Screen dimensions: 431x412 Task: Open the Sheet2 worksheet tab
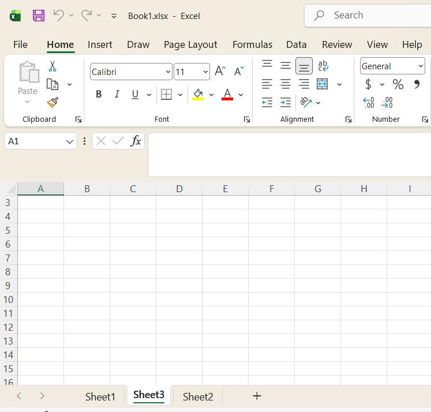(198, 396)
